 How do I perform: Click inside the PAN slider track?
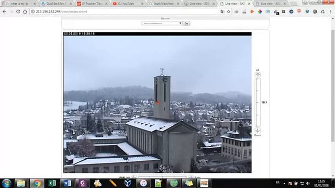(162, 177)
